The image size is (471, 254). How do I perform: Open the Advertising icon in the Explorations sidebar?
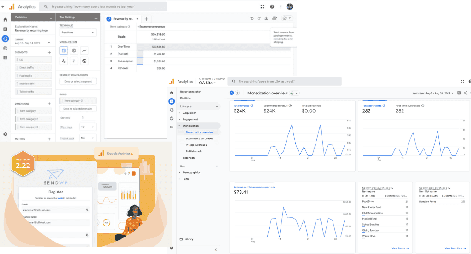coord(5,48)
